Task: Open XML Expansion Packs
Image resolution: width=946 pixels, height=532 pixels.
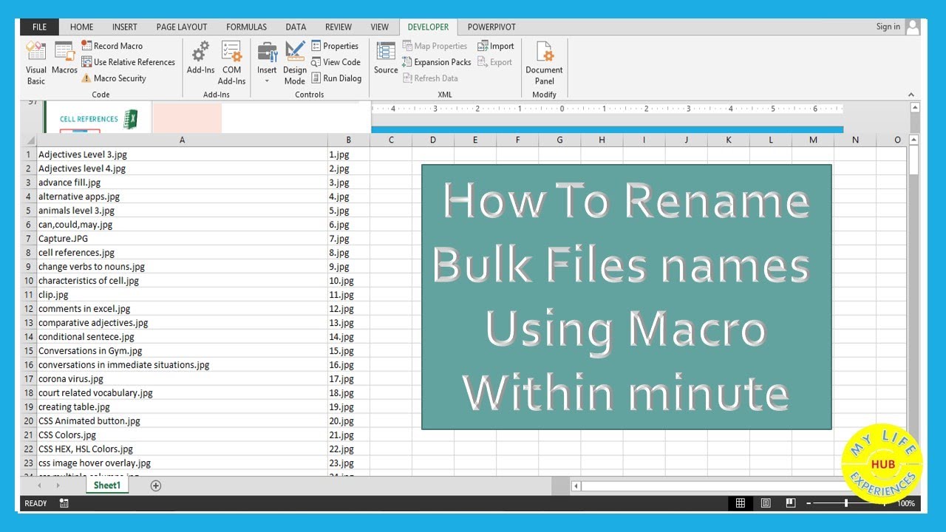Action: click(437, 62)
